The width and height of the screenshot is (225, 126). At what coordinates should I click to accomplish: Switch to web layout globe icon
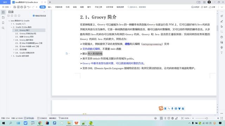(173, 118)
